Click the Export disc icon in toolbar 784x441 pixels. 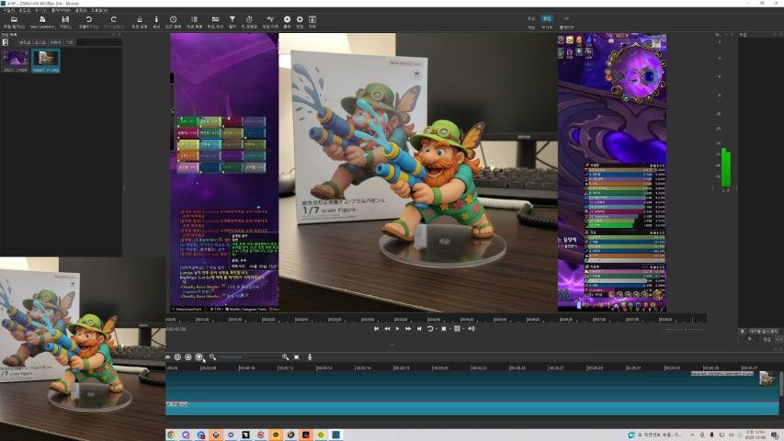[x=287, y=20]
